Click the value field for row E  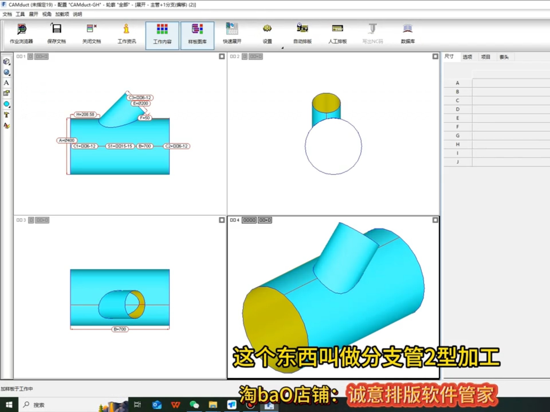pos(511,118)
